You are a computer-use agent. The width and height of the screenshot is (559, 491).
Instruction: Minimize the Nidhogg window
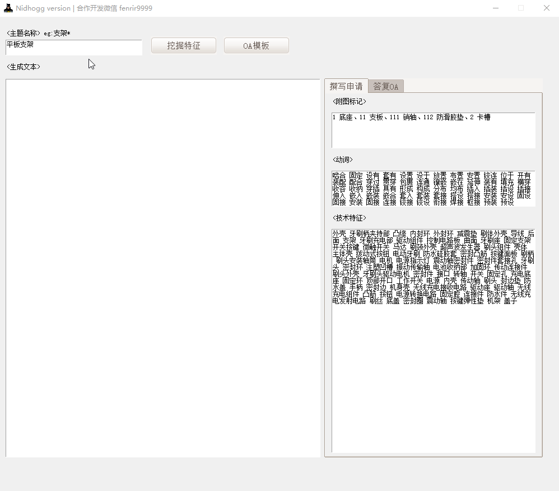(496, 8)
